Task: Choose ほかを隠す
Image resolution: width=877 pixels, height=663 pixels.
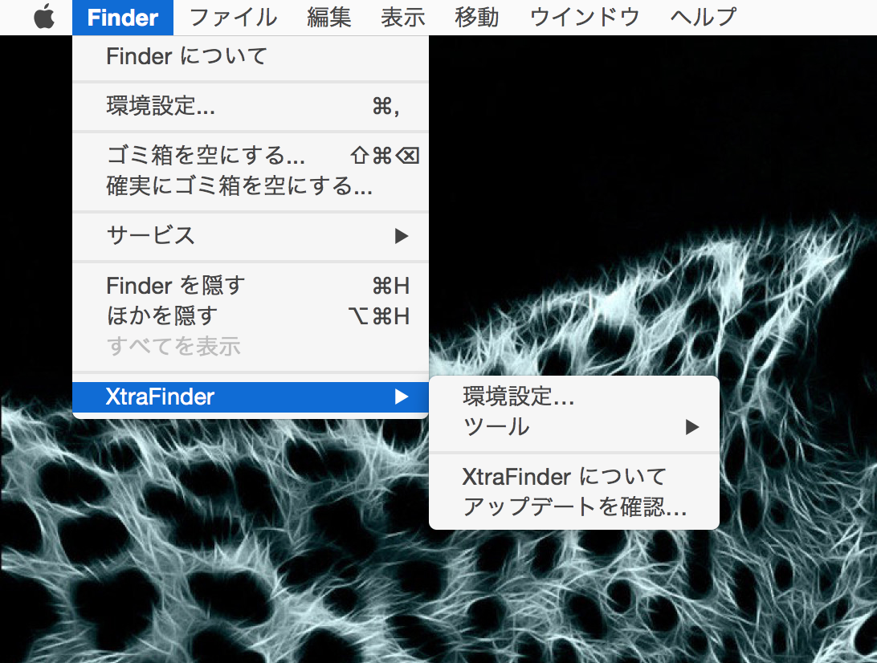Action: coord(251,315)
